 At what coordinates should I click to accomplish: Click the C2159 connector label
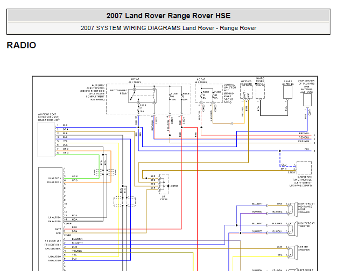tap(291, 172)
